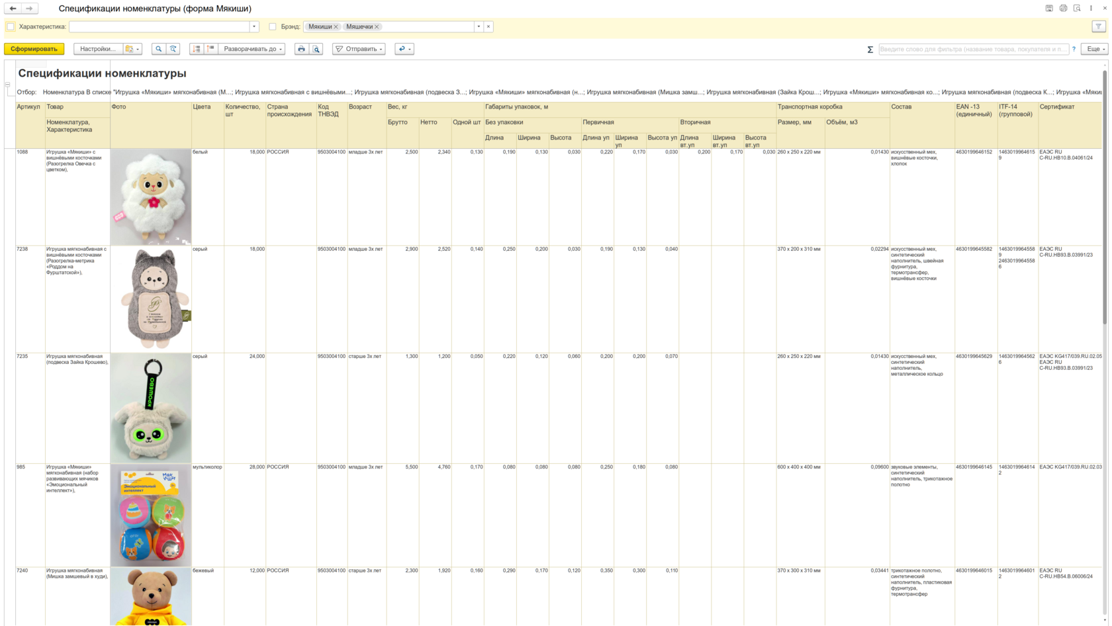This screenshot has height=626, width=1112.
Task: Open the Характеристика field dropdown arrow
Action: click(254, 26)
